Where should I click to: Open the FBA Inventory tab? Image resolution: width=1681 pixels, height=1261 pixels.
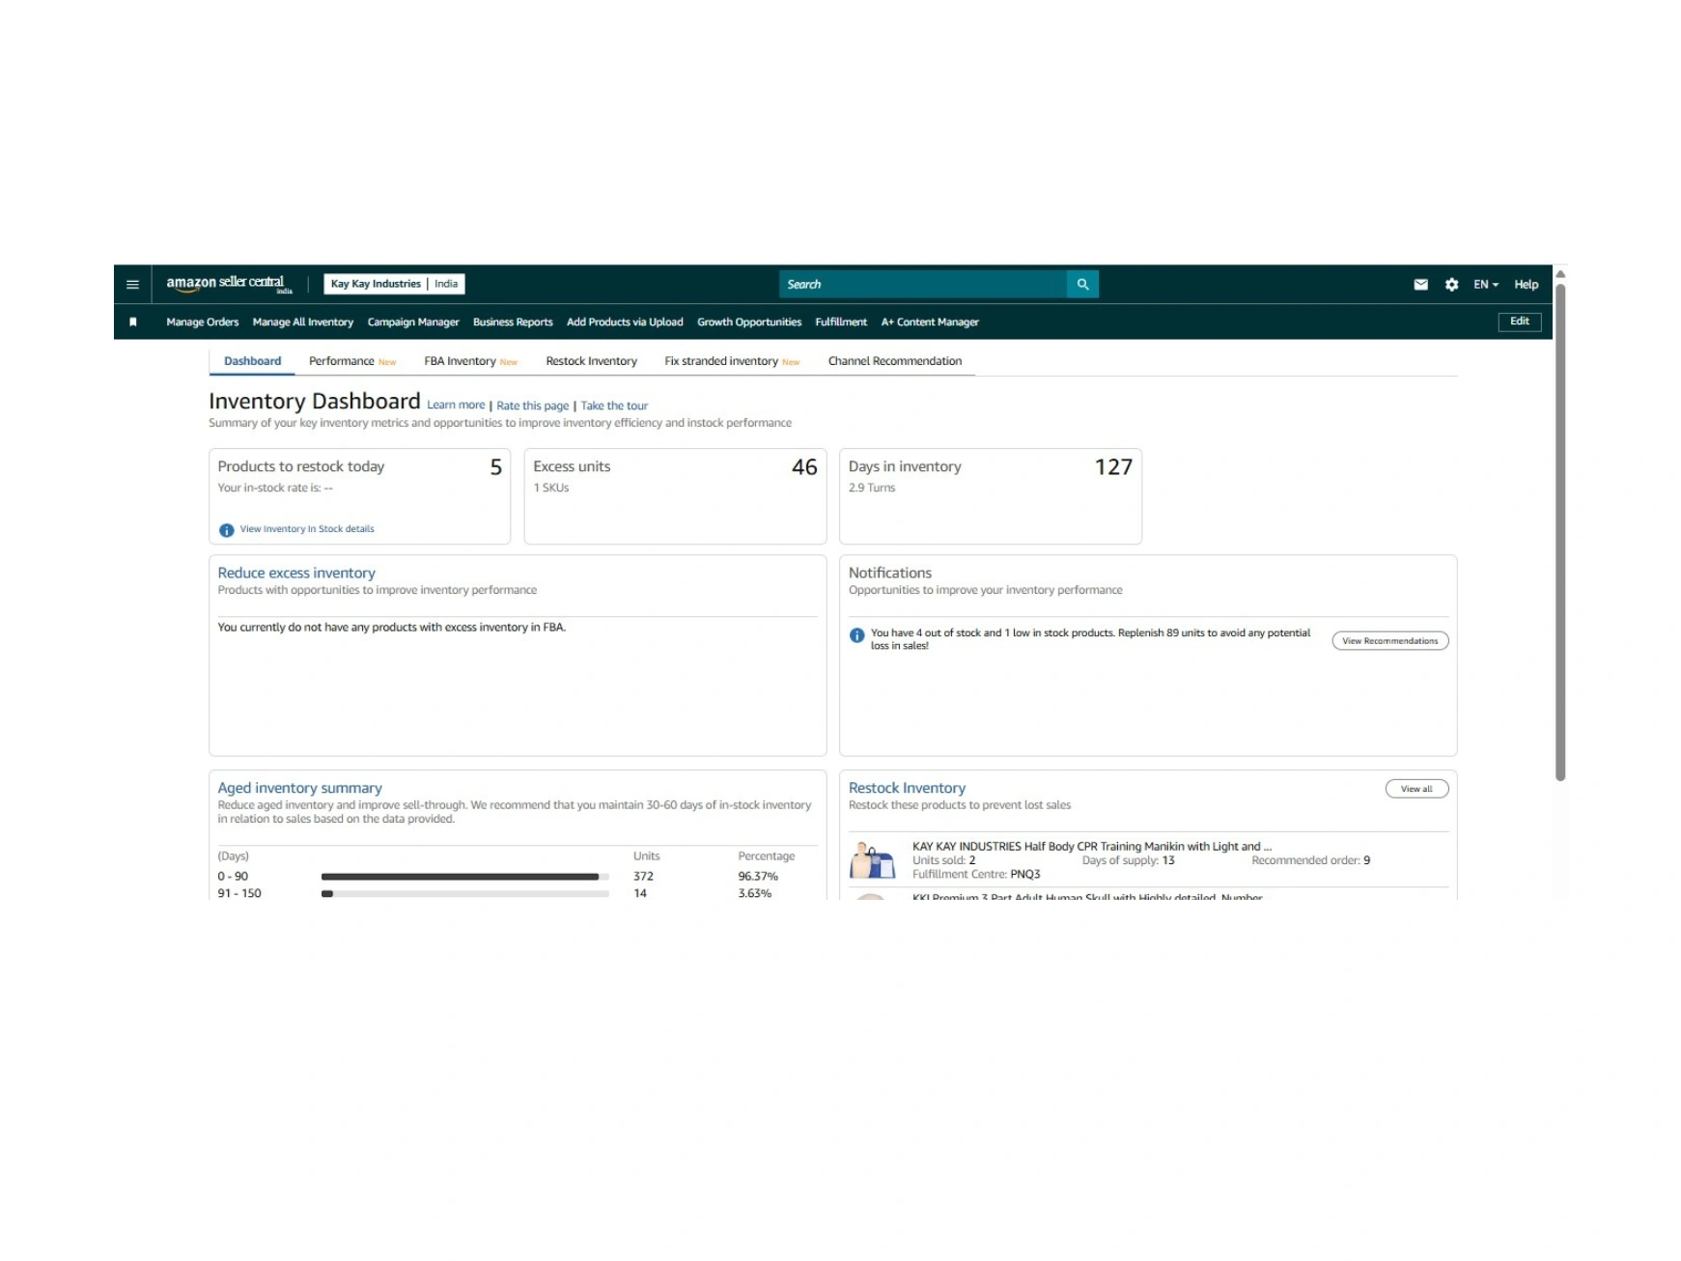(x=470, y=361)
